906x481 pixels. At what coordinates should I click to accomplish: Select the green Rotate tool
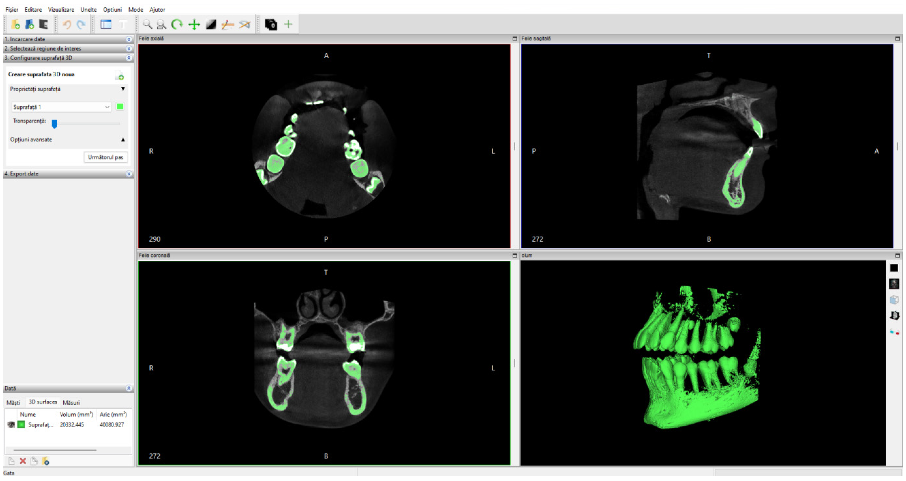(177, 24)
